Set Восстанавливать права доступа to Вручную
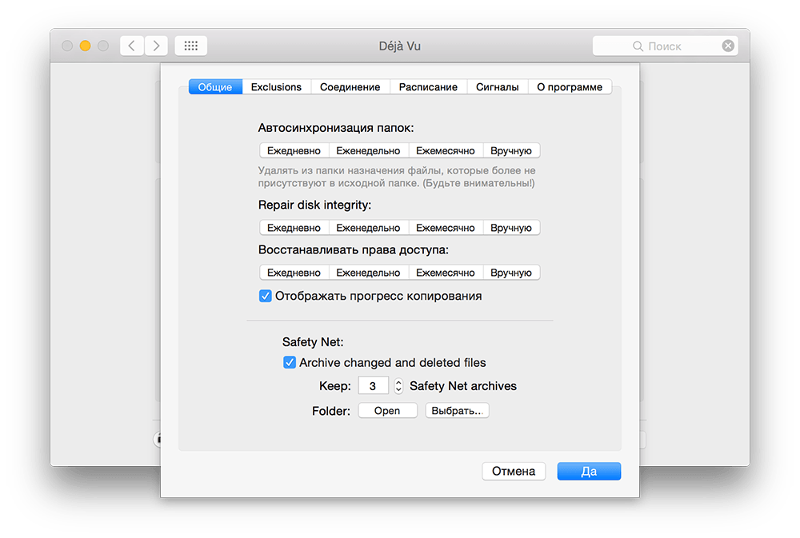 tap(511, 273)
